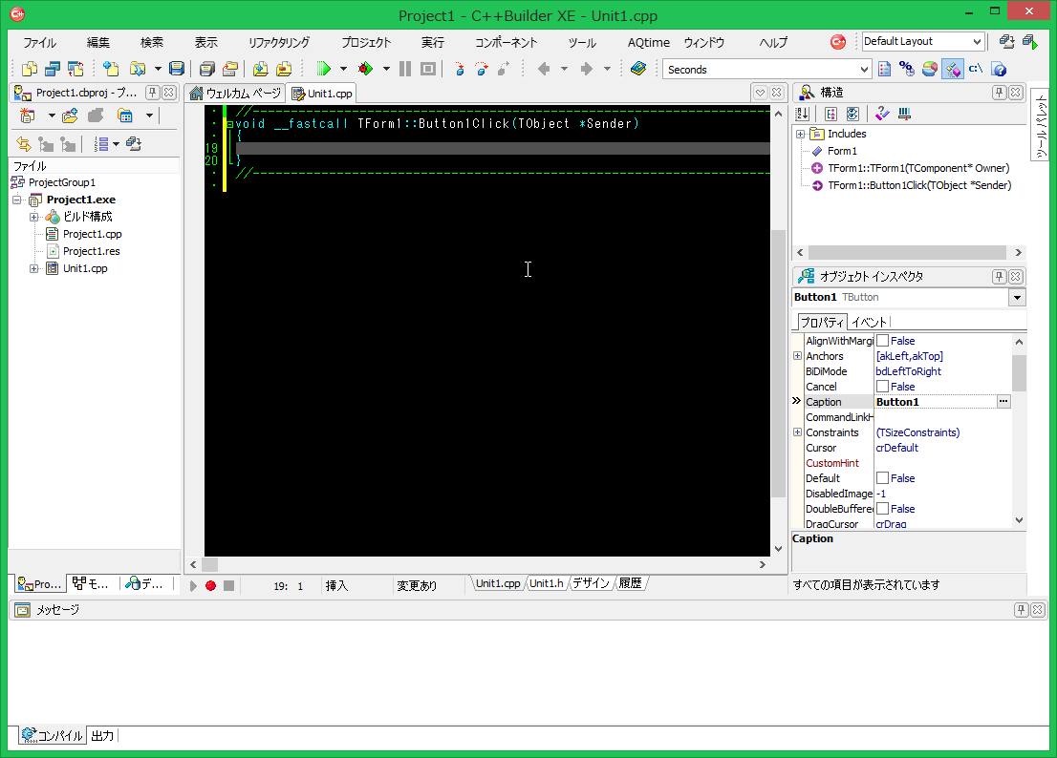Open the Default Layout dropdown
The image size is (1057, 758).
point(976,42)
